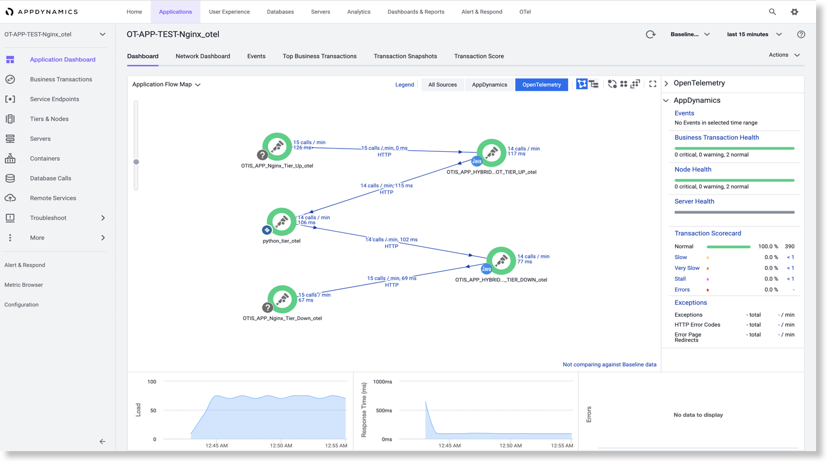The image size is (827, 462).
Task: Open the Actions dropdown
Action: (x=784, y=55)
